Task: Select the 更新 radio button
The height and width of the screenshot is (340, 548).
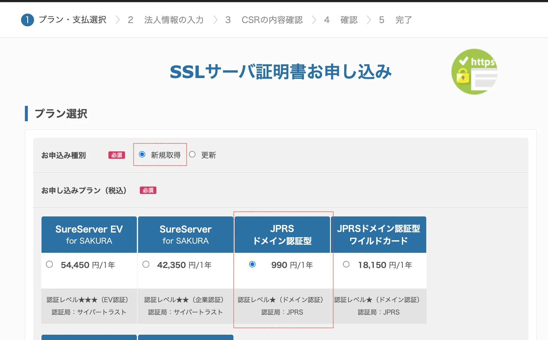Action: 192,154
